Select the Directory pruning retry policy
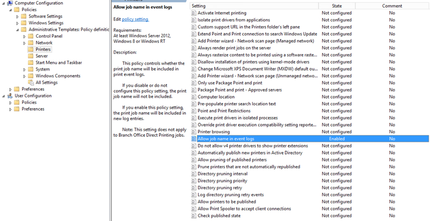Screen dimensions: 430x221 coord(220,188)
